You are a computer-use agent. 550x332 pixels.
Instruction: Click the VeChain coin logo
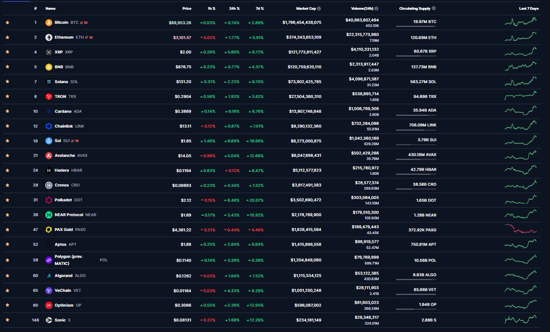(49, 290)
